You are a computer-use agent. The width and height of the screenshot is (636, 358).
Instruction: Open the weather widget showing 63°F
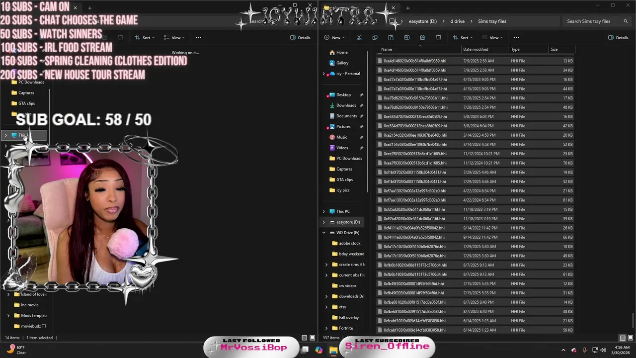pos(16,350)
